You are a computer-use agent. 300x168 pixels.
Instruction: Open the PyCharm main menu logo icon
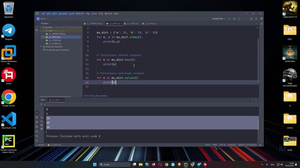(37, 14)
